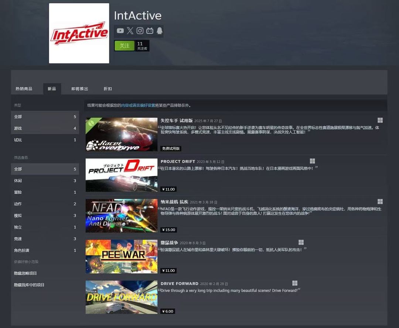Open the Instagram social icon
Viewport: 399px width, 328px height.
pos(140,31)
